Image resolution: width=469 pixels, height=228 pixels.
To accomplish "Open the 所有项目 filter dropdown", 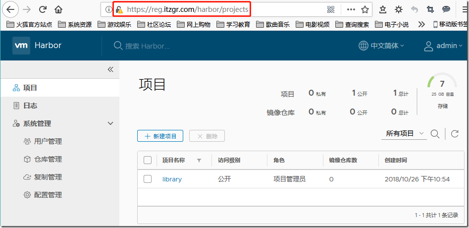I will pyautogui.click(x=405, y=133).
